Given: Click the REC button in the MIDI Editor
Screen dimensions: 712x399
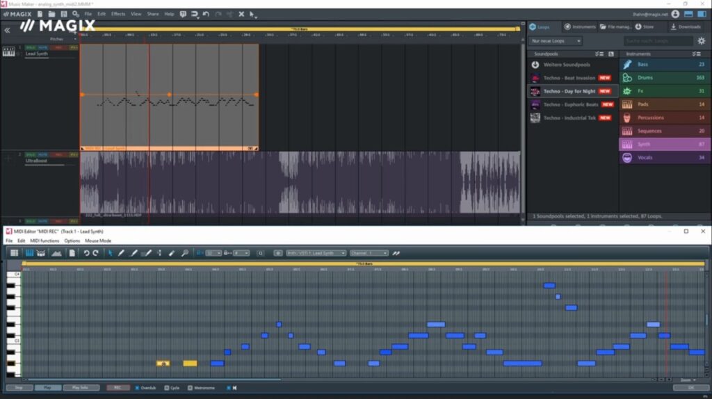Looking at the screenshot, I should (118, 388).
